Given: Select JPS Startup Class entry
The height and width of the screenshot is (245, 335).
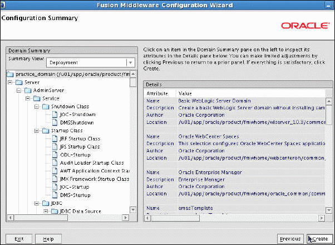Looking at the screenshot, I should coord(80,147).
